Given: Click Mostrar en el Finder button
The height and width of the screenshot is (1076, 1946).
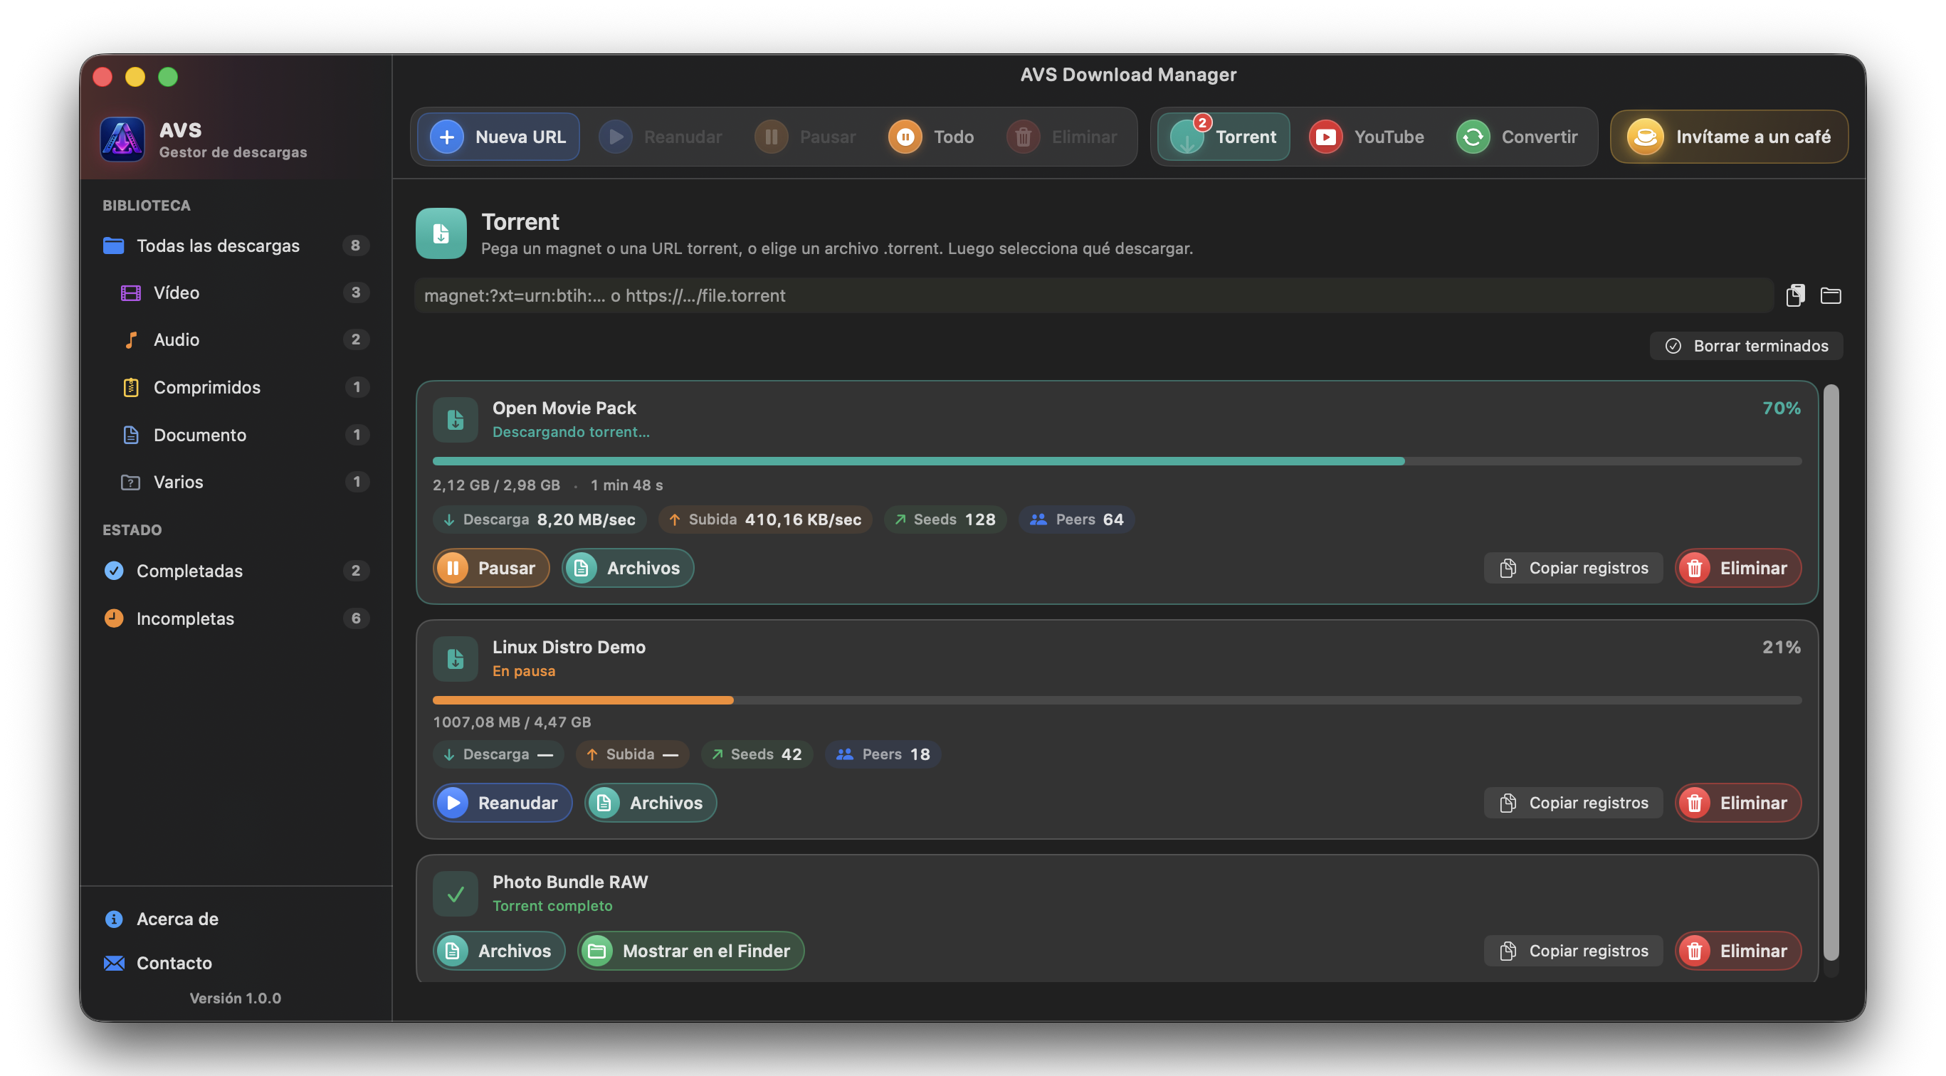Looking at the screenshot, I should (x=690, y=951).
